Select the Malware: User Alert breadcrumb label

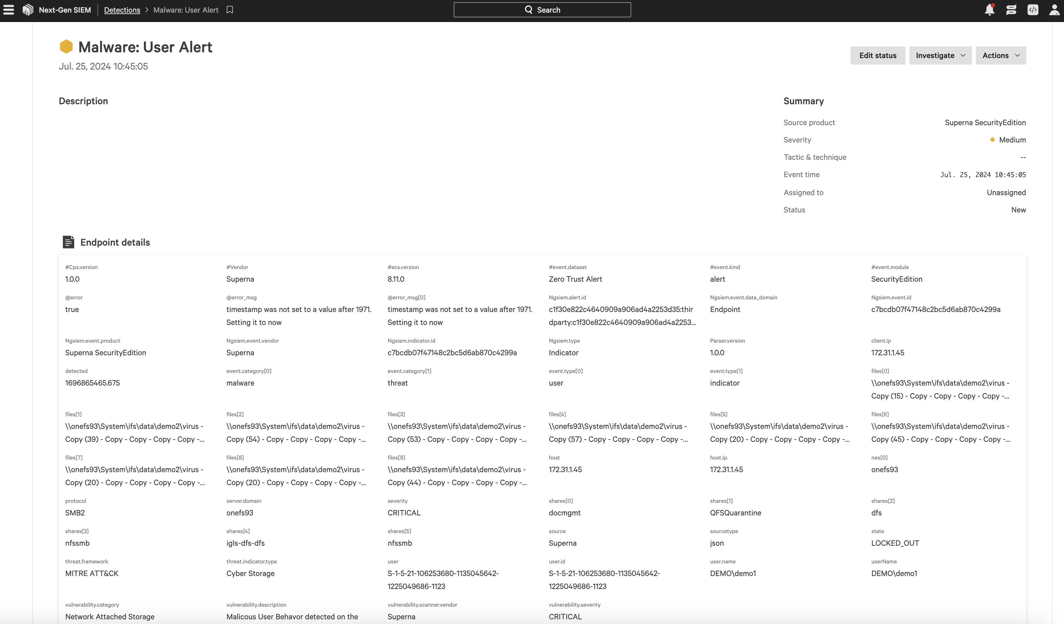[x=186, y=10]
